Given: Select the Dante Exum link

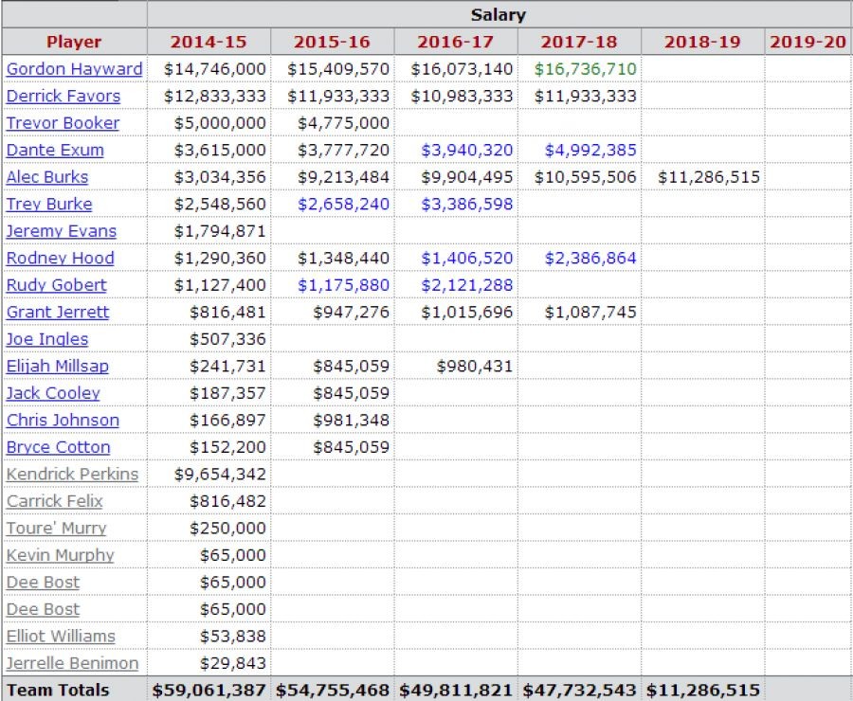Looking at the screenshot, I should pyautogui.click(x=55, y=150).
